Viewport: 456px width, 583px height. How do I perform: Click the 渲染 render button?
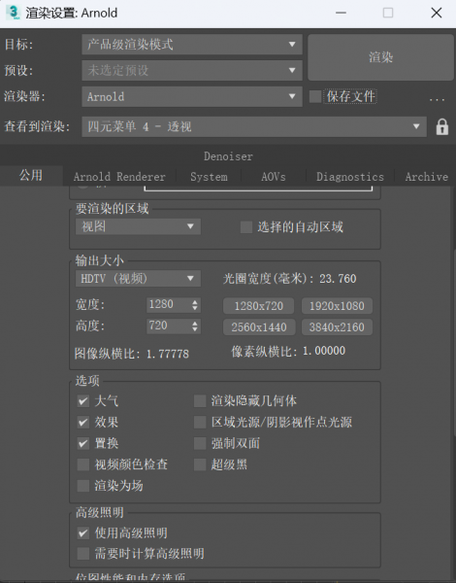point(380,57)
